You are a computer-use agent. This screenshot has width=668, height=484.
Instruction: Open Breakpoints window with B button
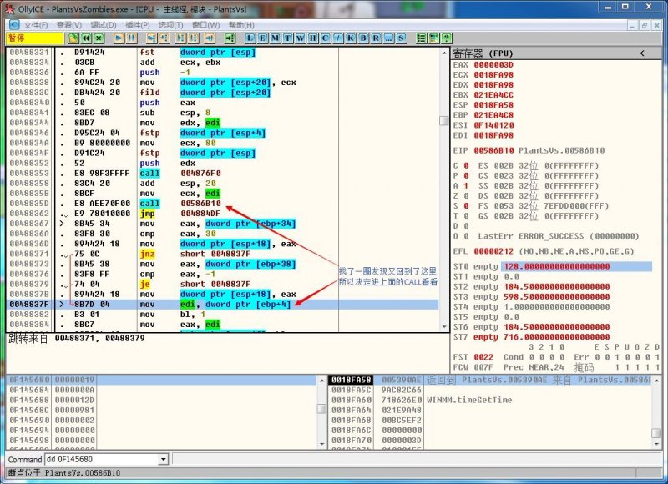pyautogui.click(x=363, y=38)
